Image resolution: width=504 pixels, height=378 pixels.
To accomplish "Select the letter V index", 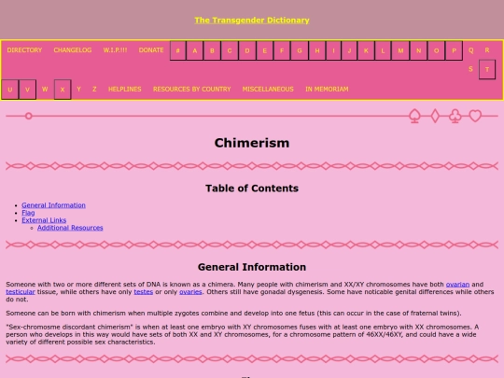I will pos(27,90).
